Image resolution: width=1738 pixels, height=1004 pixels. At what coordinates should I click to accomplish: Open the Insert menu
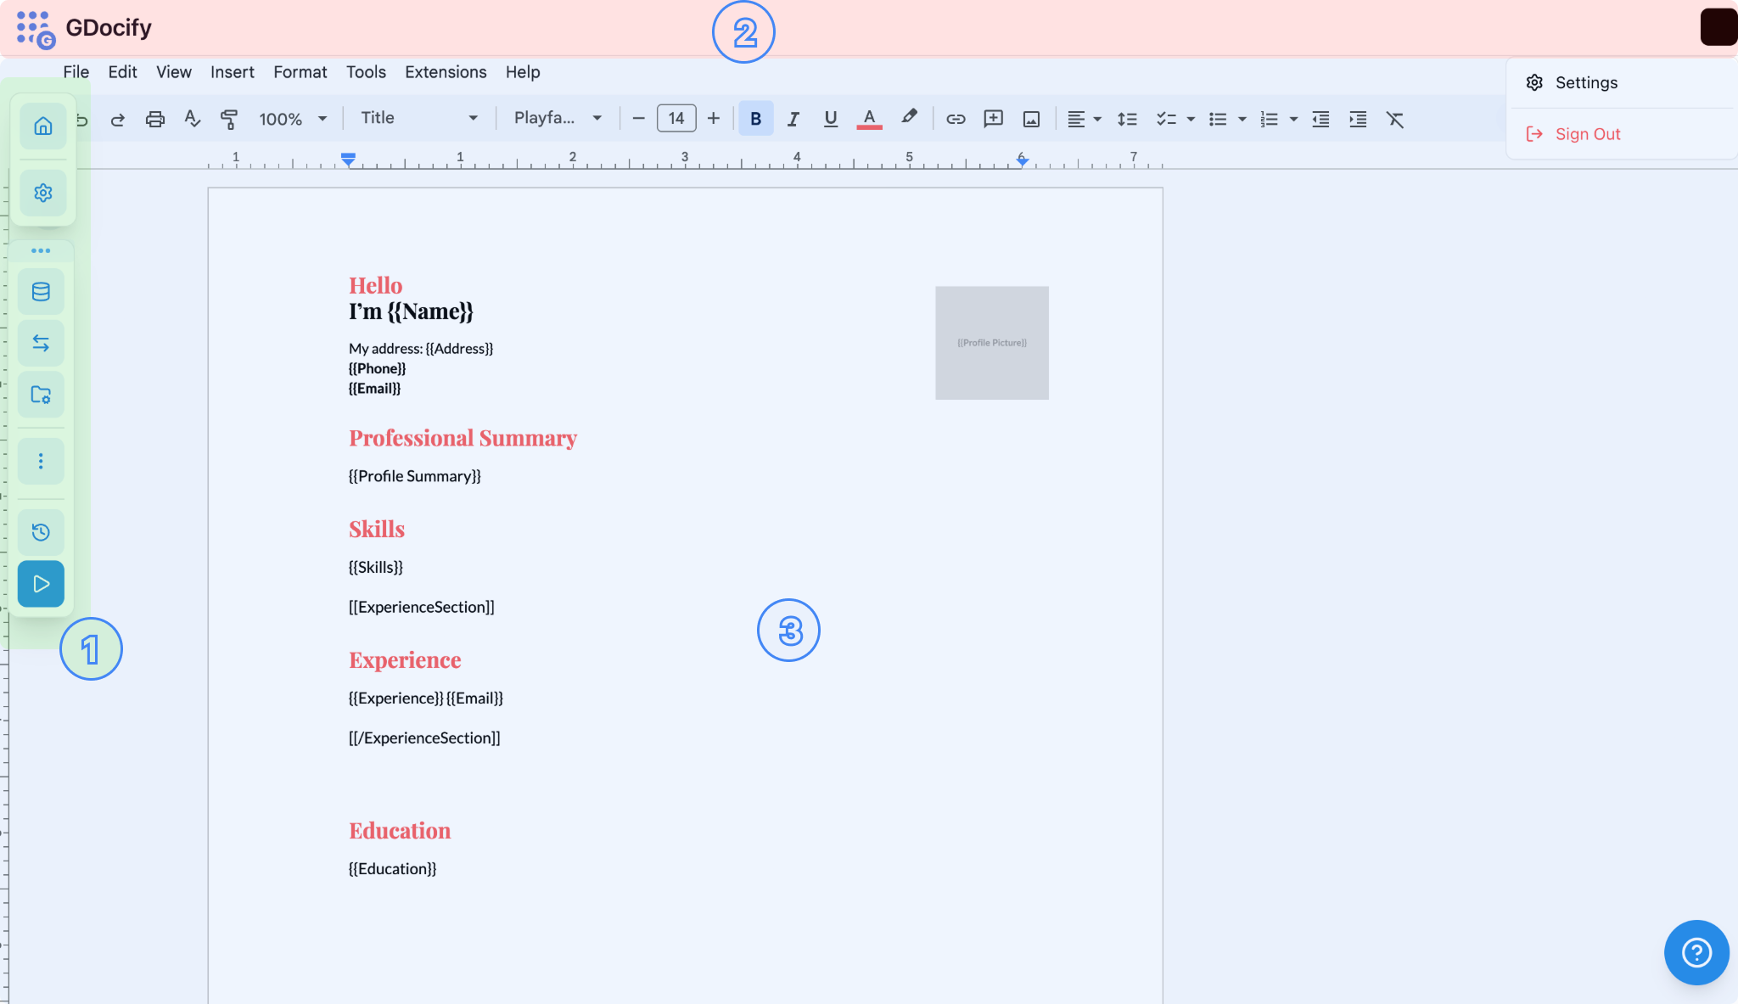[232, 72]
